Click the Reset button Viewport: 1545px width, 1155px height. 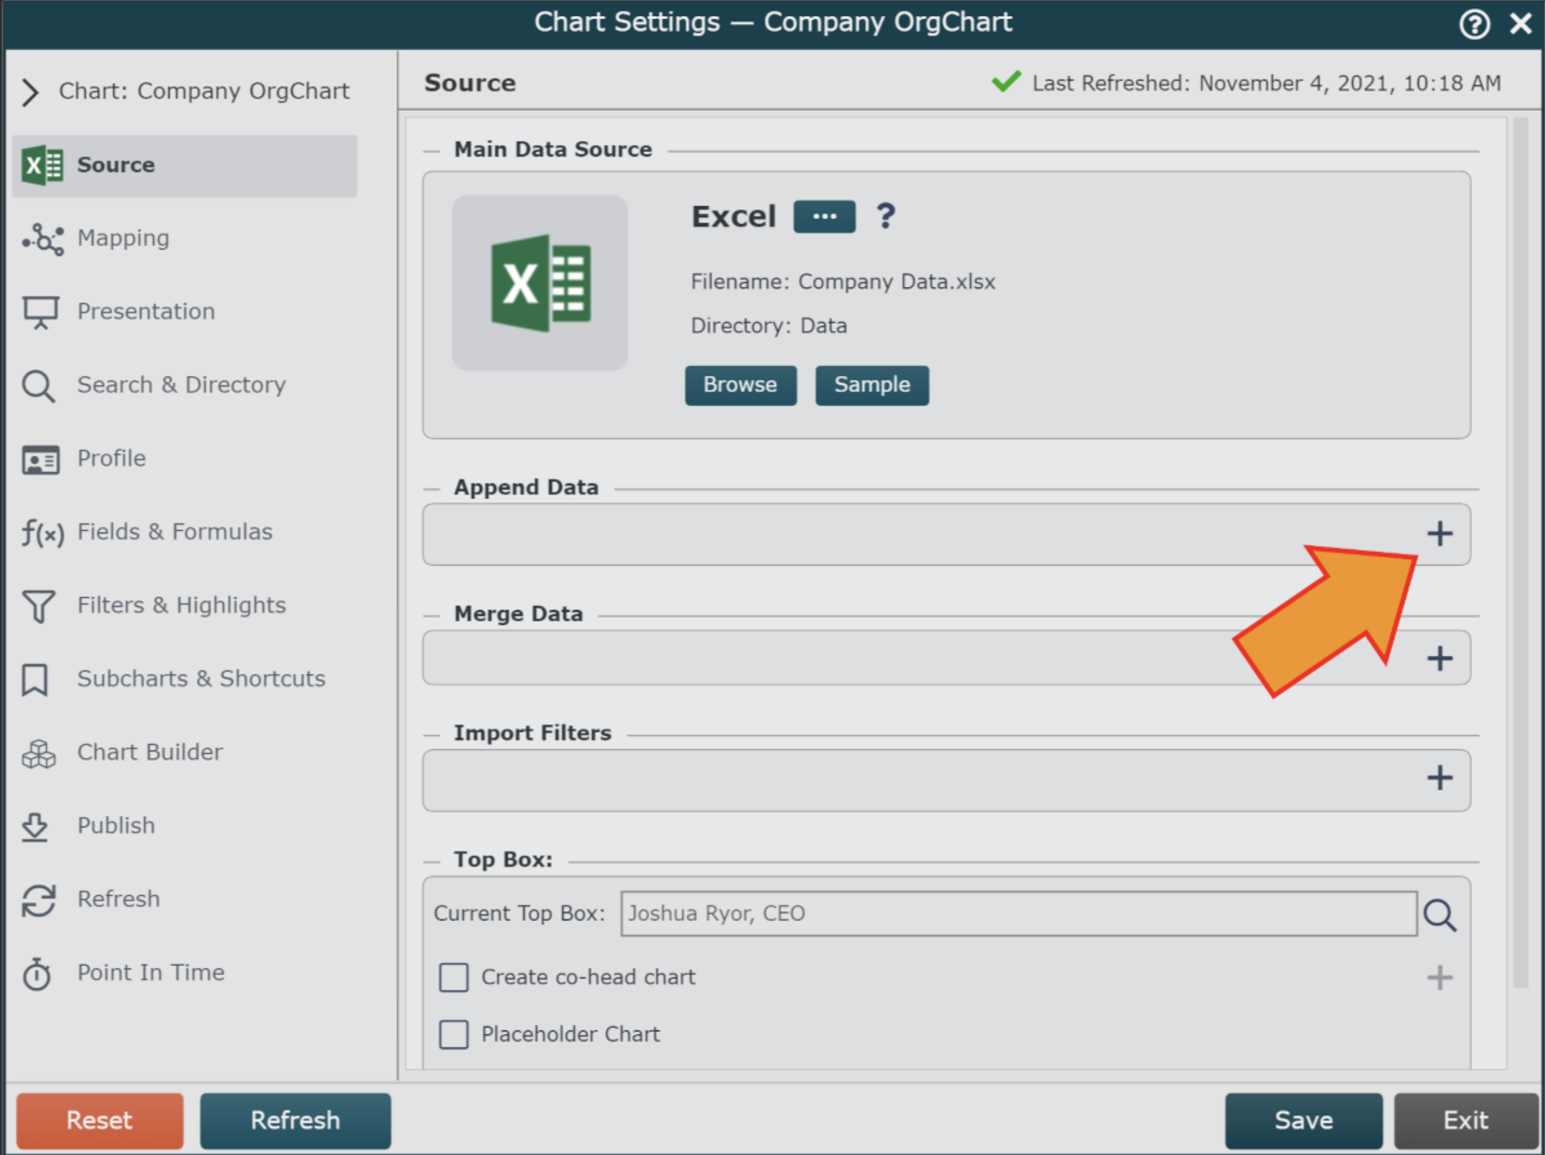(x=100, y=1121)
